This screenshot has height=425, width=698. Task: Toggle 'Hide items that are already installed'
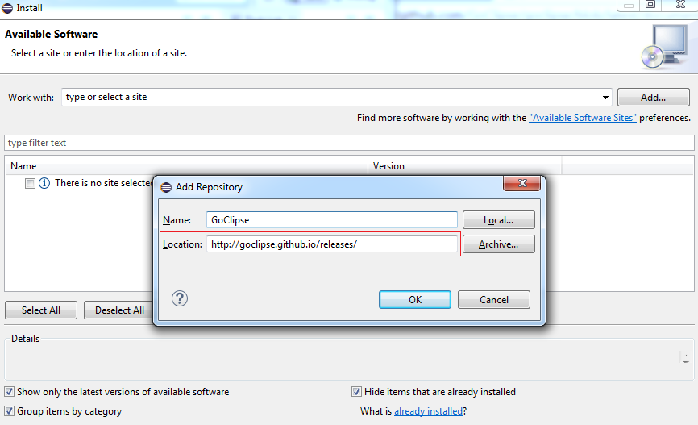(x=356, y=392)
